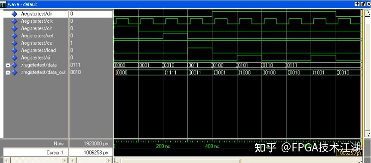Click the value 0 of dir signal
Image resolution: width=371 pixels, height=163 pixels.
coord(72,14)
